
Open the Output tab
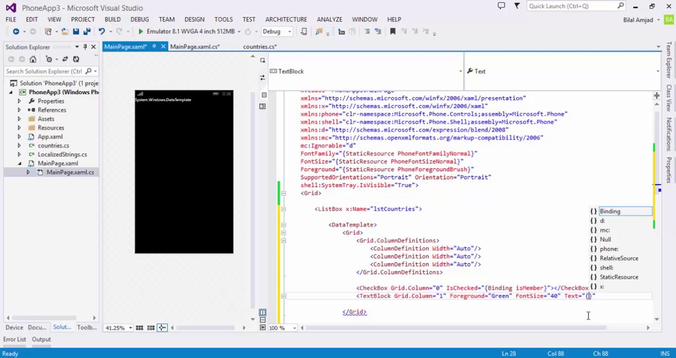point(41,339)
